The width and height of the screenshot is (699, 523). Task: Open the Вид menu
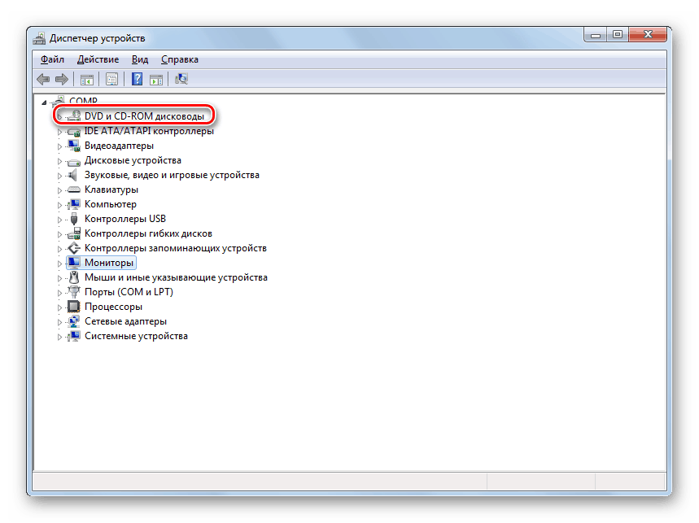coord(140,59)
